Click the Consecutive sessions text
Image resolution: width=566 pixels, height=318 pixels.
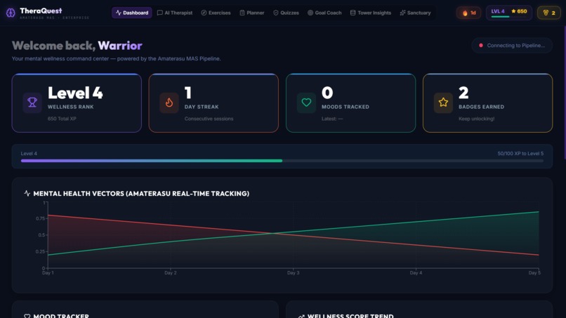tap(209, 119)
